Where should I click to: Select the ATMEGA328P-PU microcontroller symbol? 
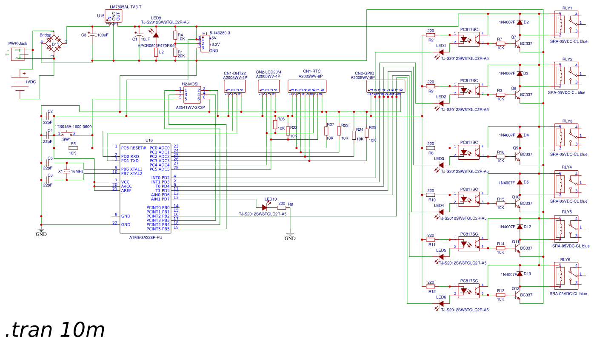click(x=145, y=187)
